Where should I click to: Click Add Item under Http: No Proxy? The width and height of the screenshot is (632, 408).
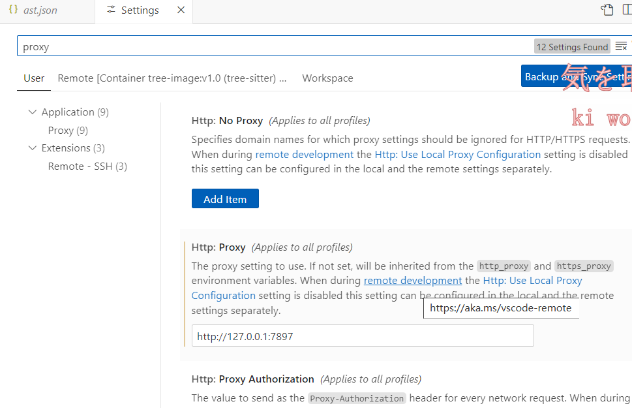coord(225,198)
